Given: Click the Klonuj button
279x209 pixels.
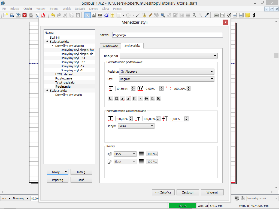Looking at the screenshot, I should [x=81, y=172].
